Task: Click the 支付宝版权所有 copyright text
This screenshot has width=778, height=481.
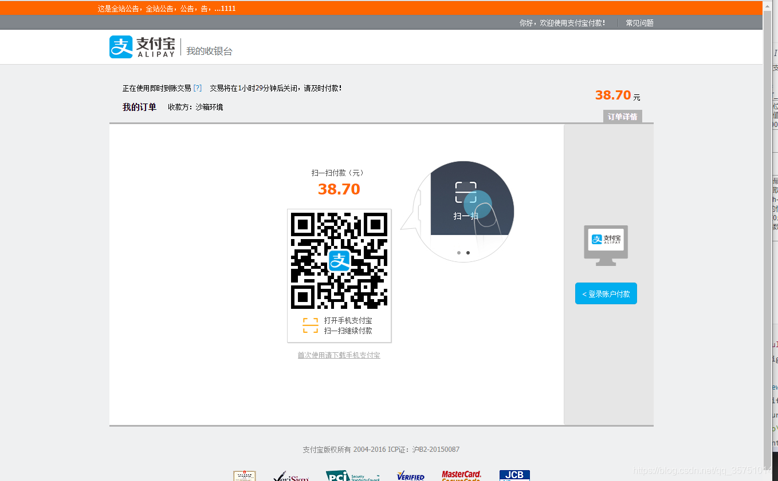Action: 381,450
